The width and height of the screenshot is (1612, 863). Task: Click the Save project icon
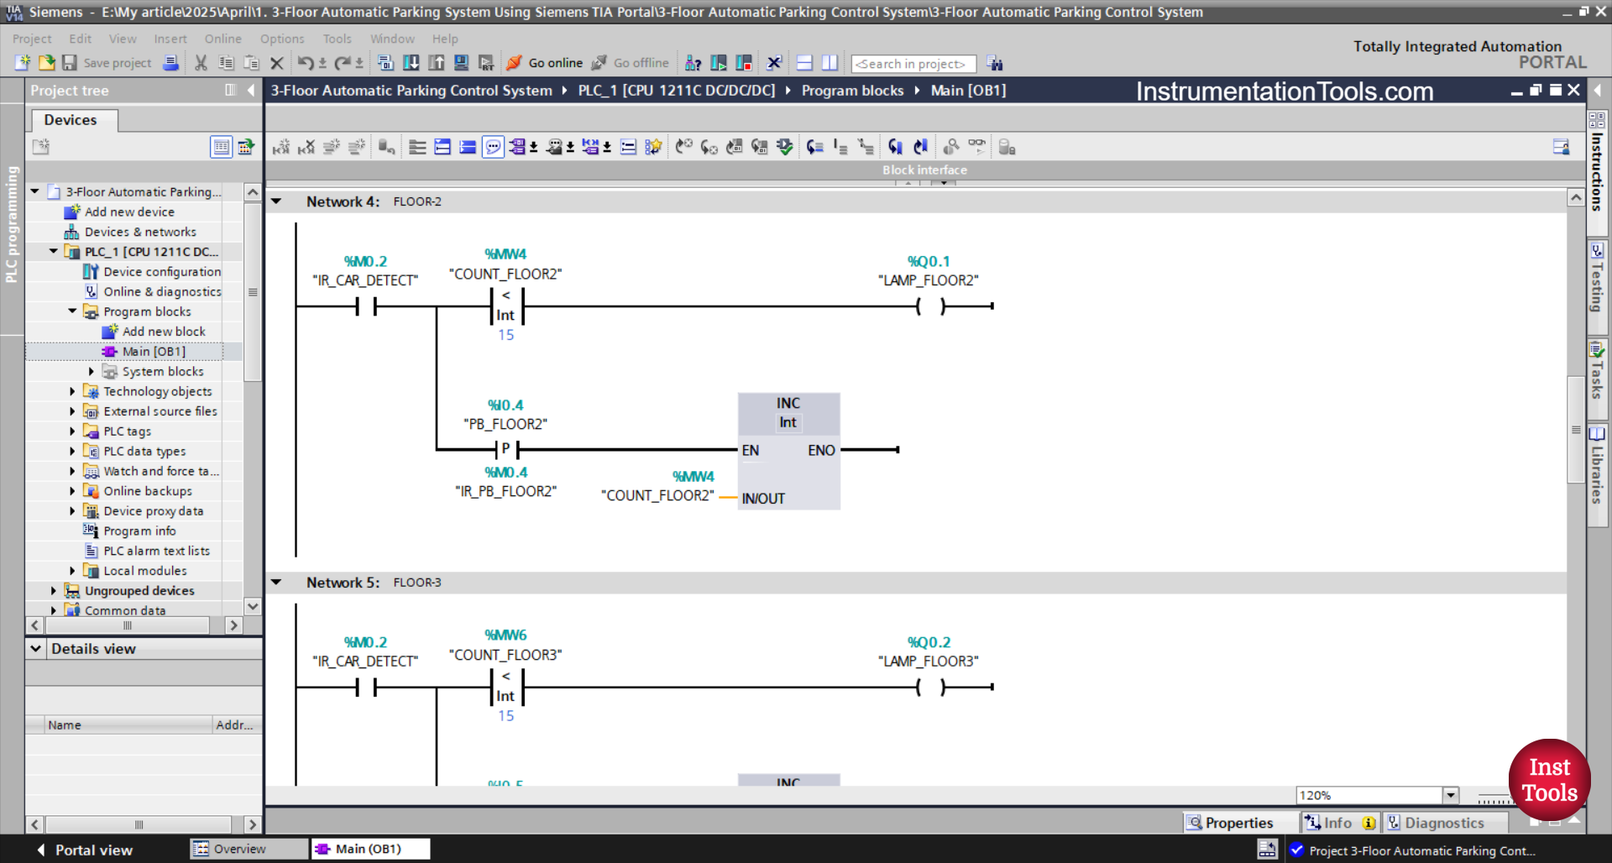71,63
